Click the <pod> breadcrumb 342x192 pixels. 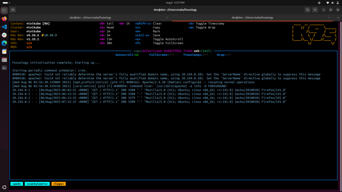pyautogui.click(x=17, y=184)
